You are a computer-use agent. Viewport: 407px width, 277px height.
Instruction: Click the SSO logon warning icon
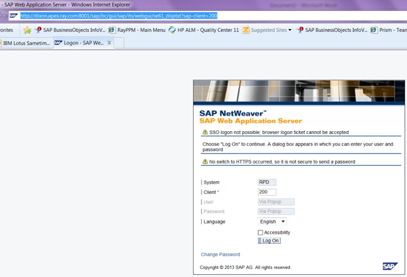205,132
